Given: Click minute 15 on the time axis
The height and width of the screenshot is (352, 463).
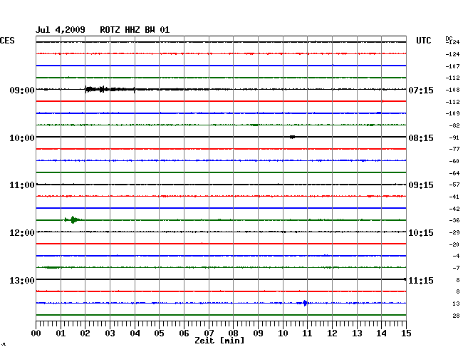Looking at the screenshot, I should tap(406, 333).
